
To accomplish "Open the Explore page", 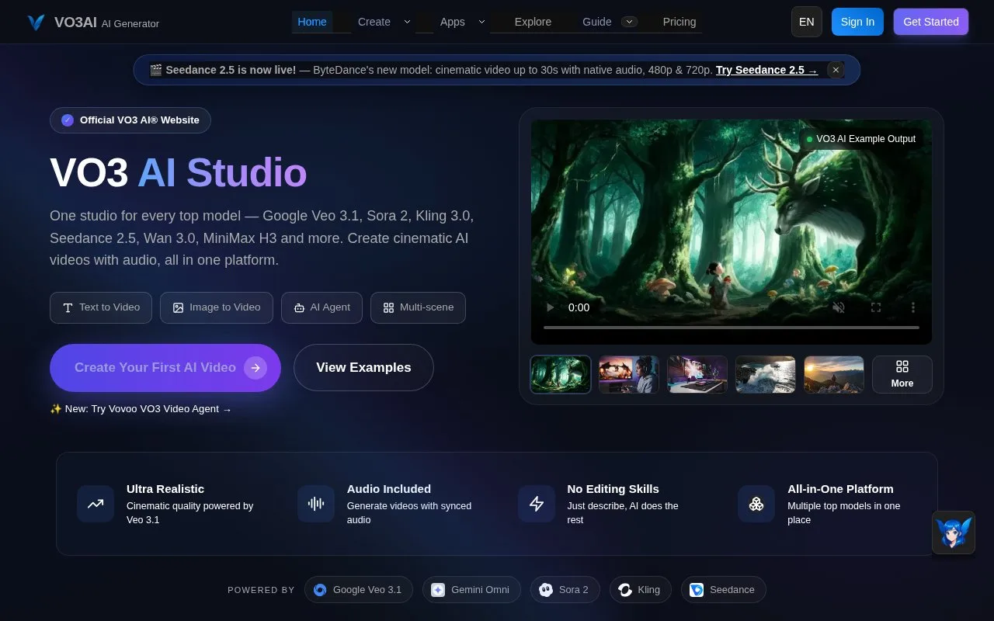I will click(x=533, y=22).
